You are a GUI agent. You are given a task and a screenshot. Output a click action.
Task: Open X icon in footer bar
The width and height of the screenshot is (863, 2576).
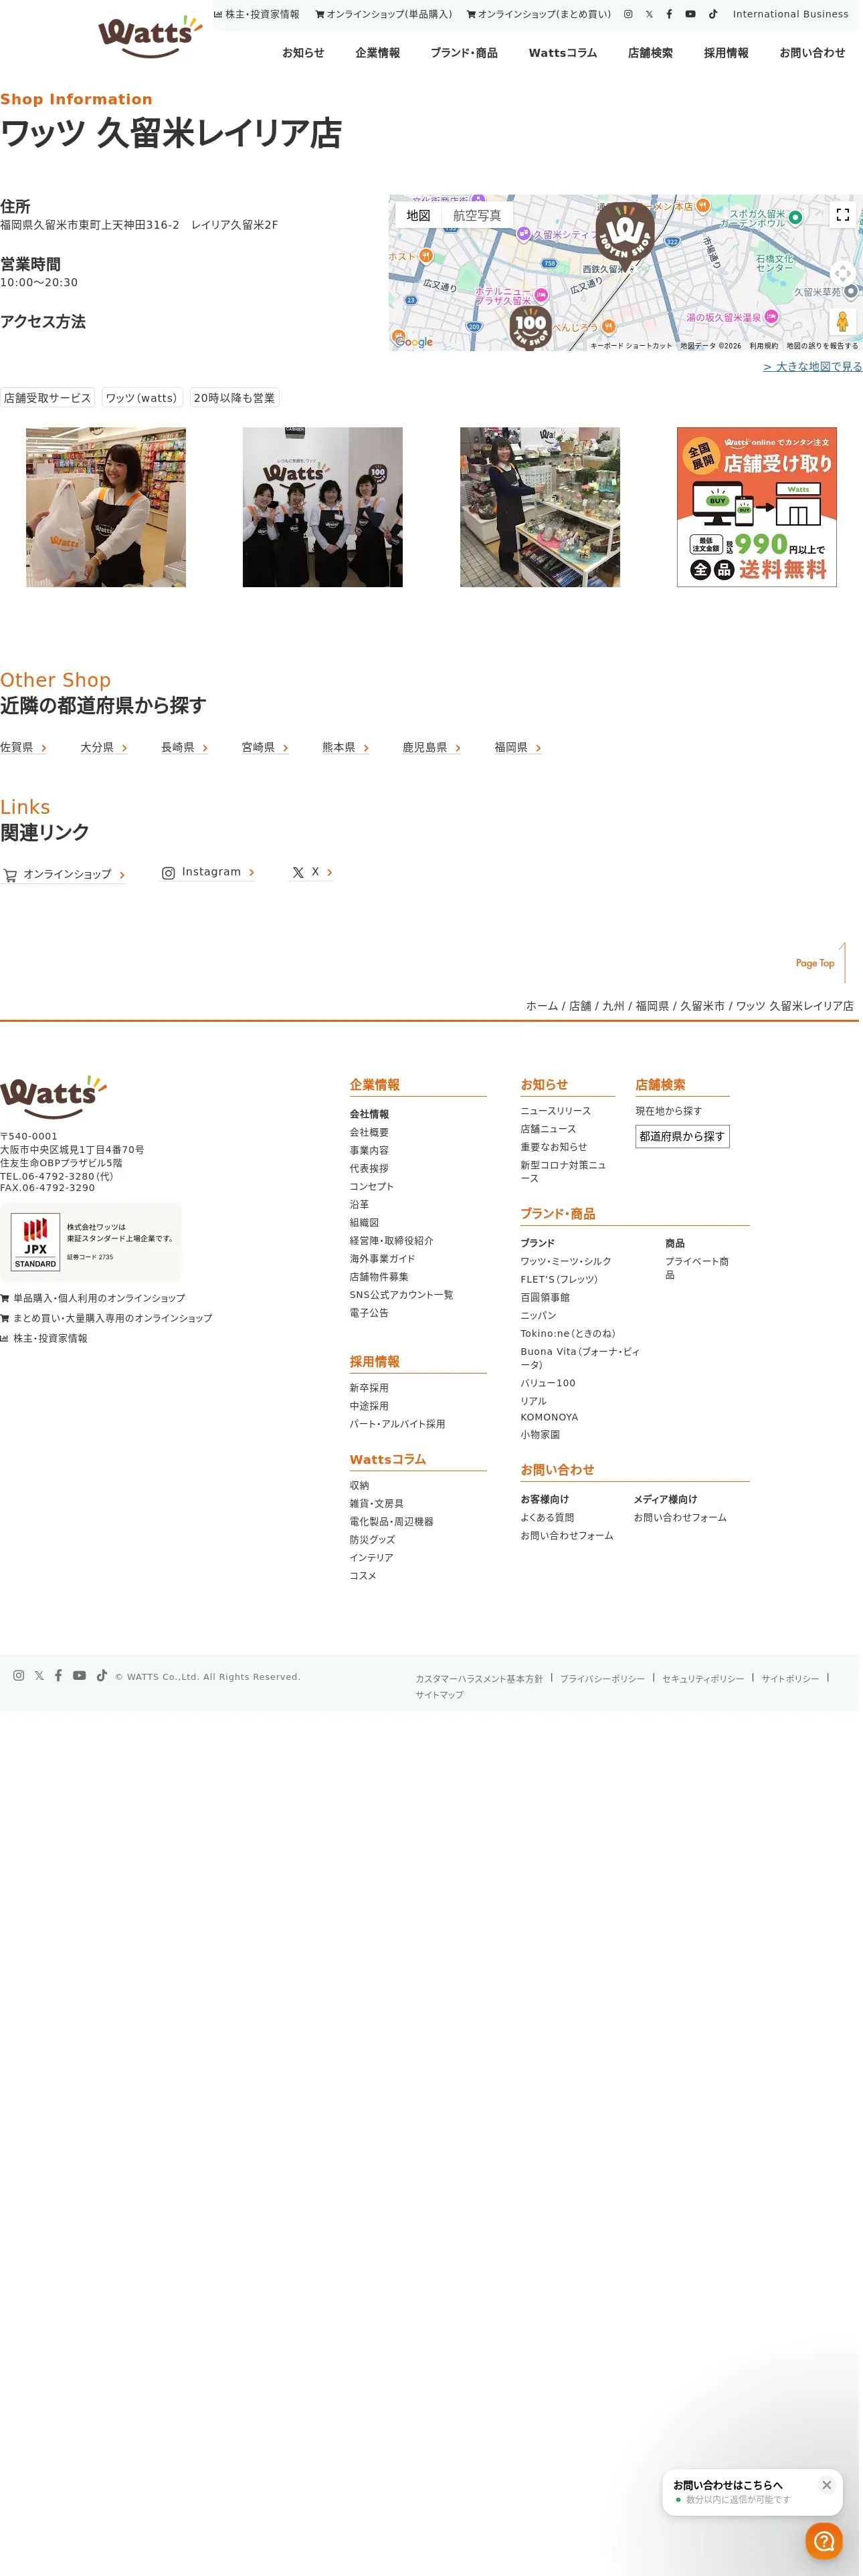point(39,1675)
